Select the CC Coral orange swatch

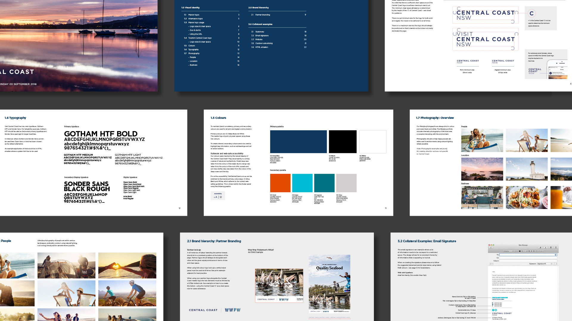pos(280,183)
